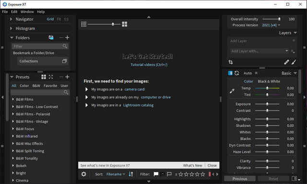Filter by picked white flag
Screen dimensions: 307x184
tap(156, 174)
